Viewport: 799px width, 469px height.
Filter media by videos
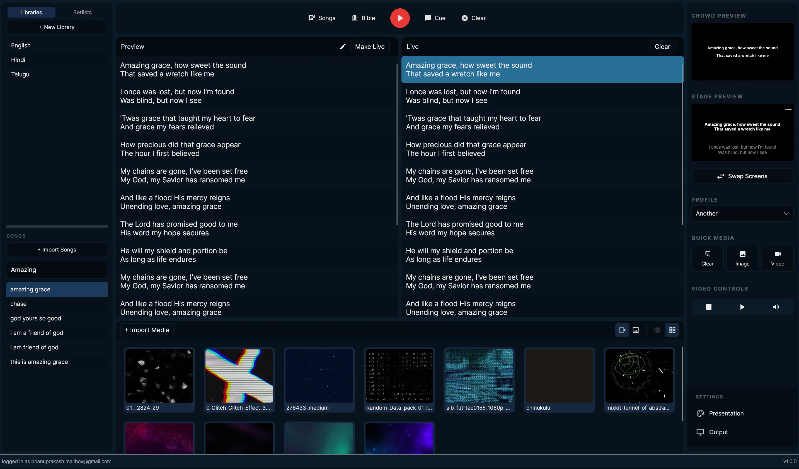tap(622, 330)
